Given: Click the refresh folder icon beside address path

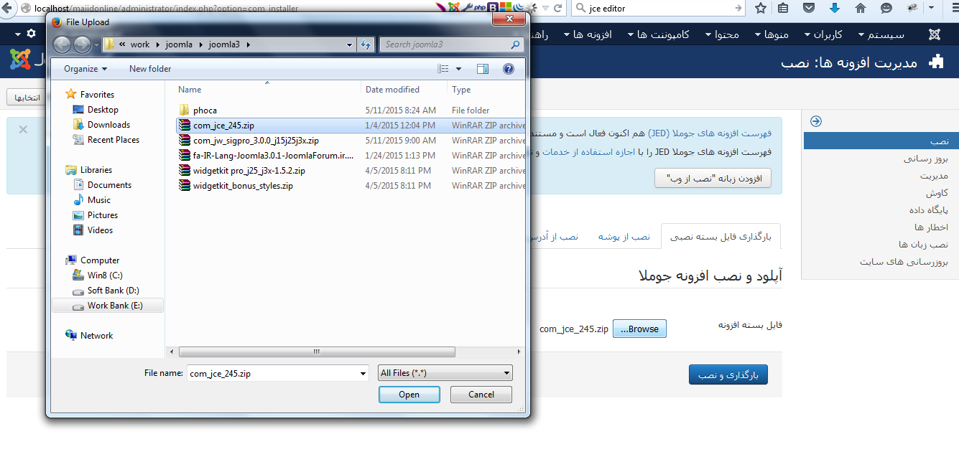Looking at the screenshot, I should 366,44.
